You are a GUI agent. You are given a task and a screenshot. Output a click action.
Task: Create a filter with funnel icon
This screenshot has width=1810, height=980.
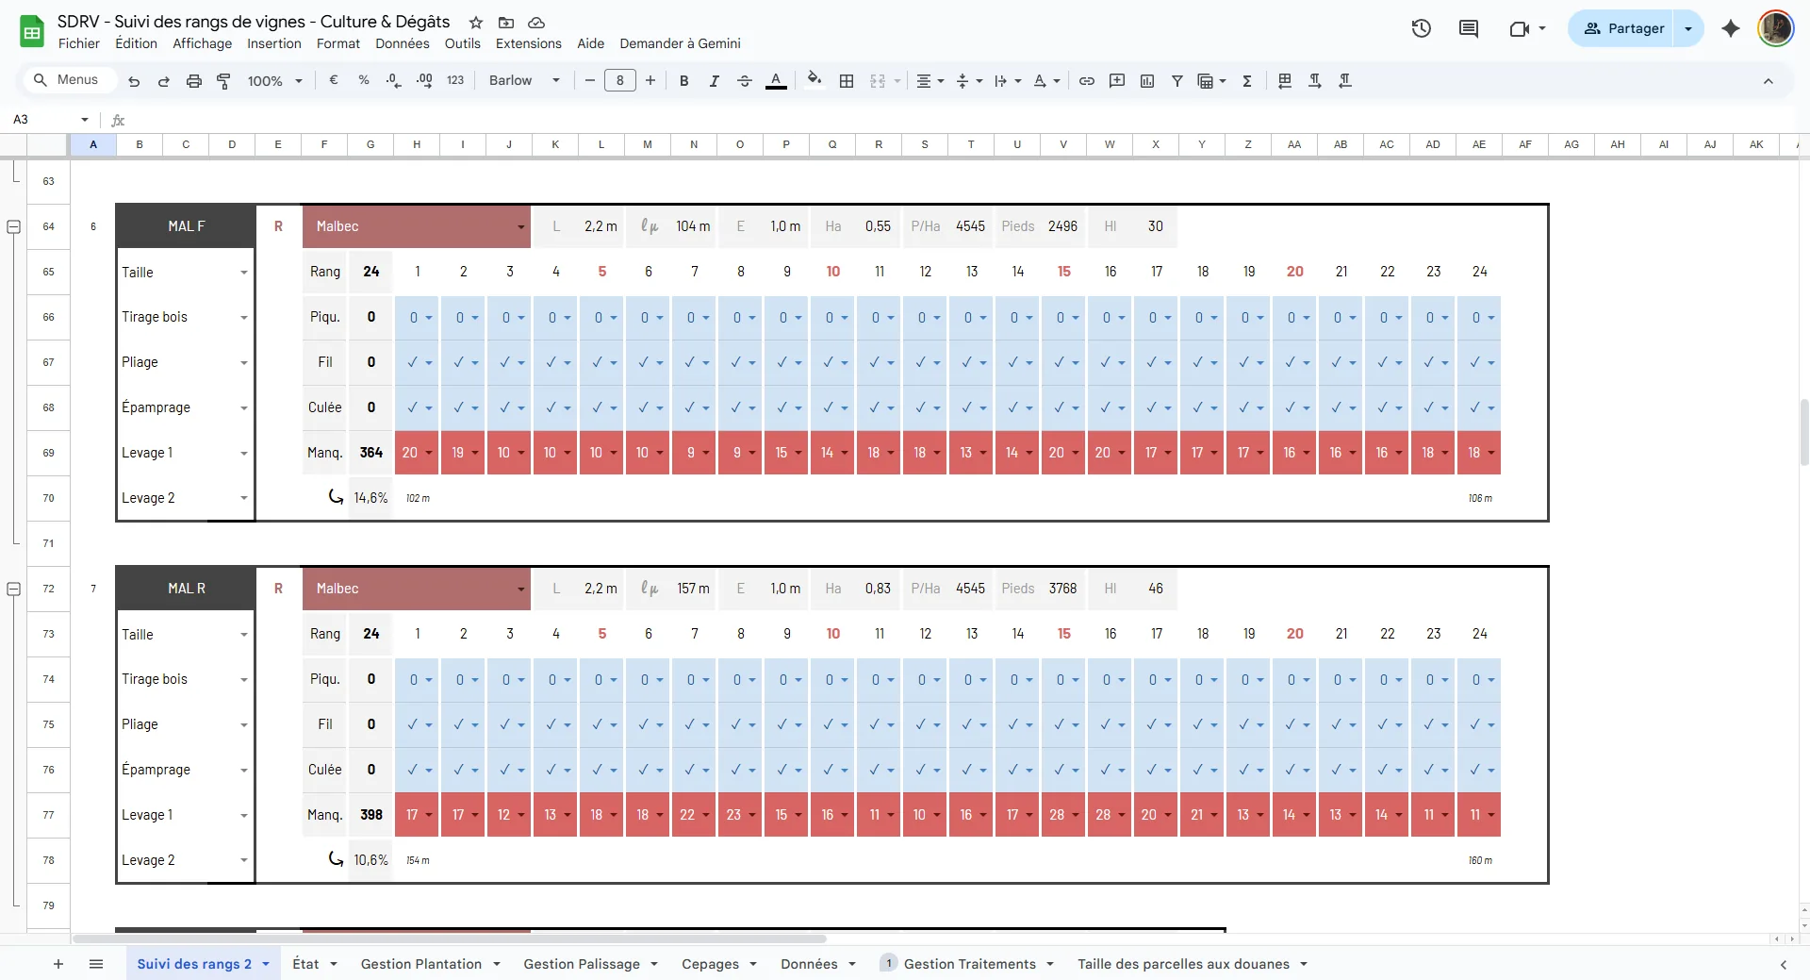[x=1176, y=81]
